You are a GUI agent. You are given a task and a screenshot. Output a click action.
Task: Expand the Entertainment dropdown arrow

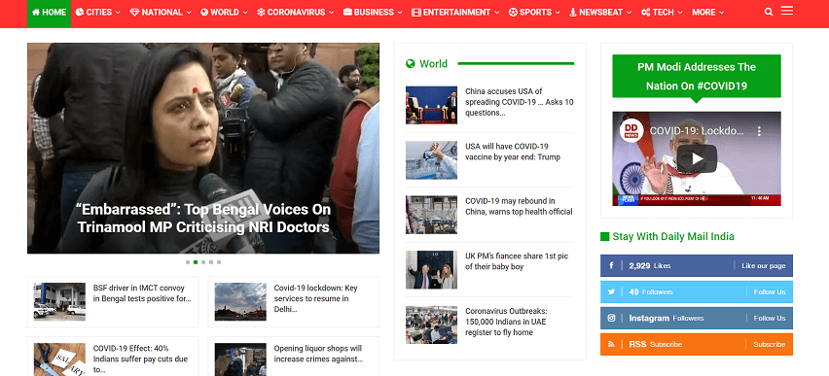pos(497,13)
